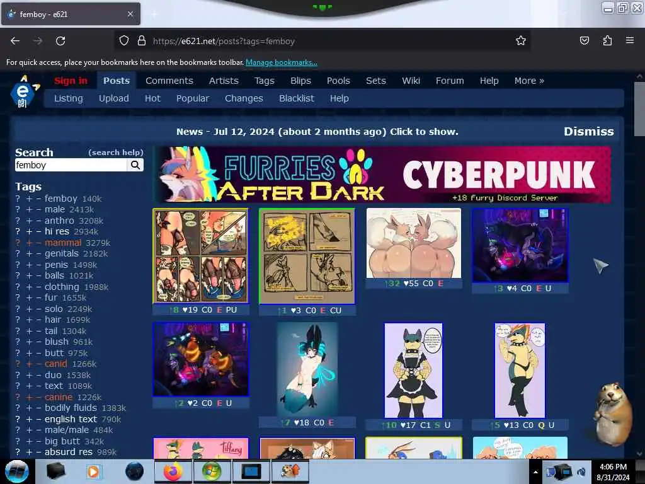Image resolution: width=645 pixels, height=484 pixels.
Task: Open the black folder taskbar icon
Action: (x=55, y=471)
